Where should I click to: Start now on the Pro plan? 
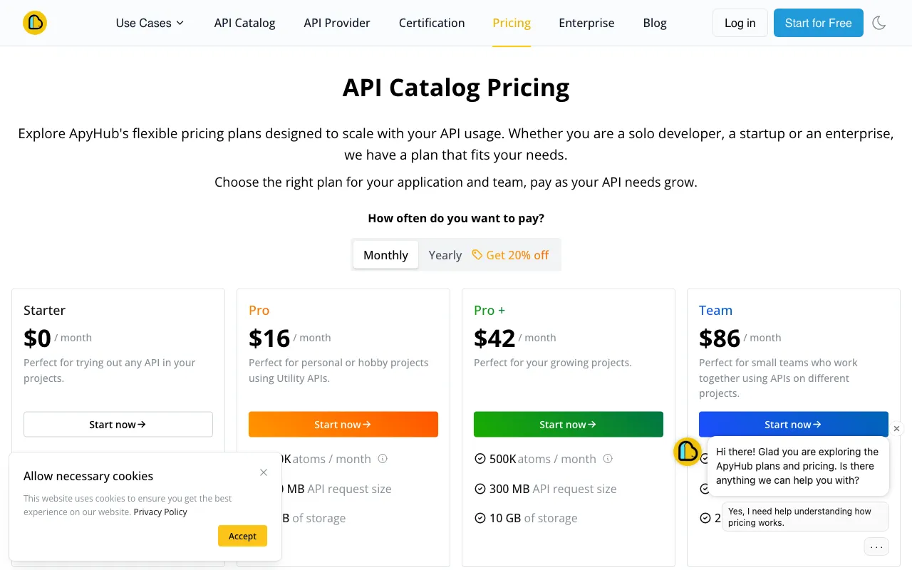coord(343,424)
